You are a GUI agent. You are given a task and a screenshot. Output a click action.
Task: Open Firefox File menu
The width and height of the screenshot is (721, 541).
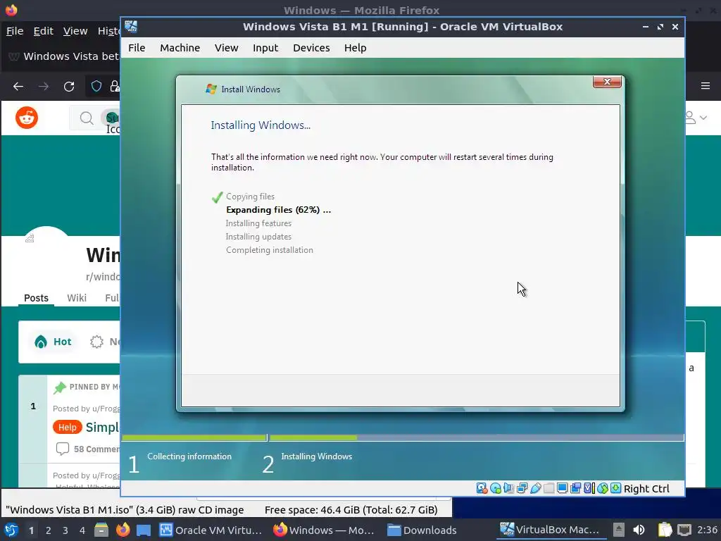point(15,31)
